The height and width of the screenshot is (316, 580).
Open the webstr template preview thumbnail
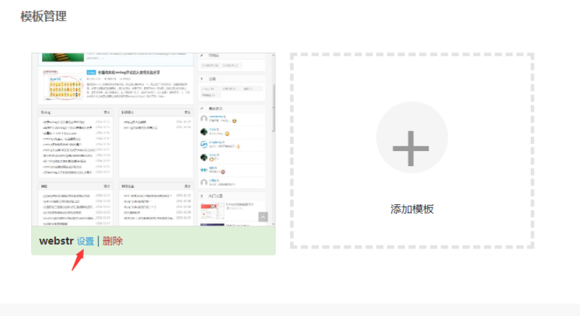[153, 139]
